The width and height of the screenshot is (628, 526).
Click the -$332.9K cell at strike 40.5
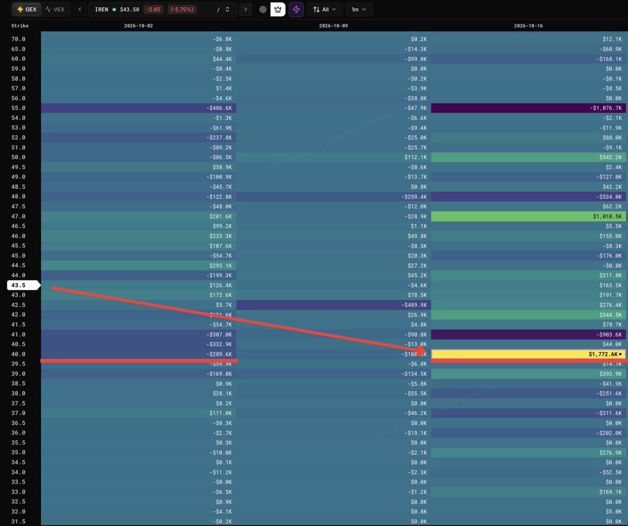(x=139, y=344)
